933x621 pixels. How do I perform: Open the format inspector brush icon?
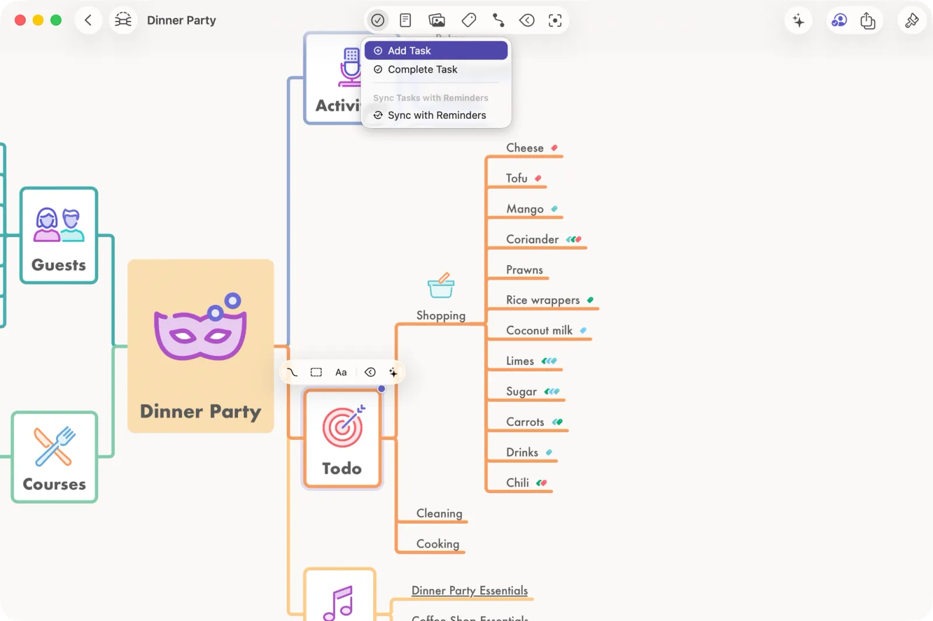pos(911,21)
